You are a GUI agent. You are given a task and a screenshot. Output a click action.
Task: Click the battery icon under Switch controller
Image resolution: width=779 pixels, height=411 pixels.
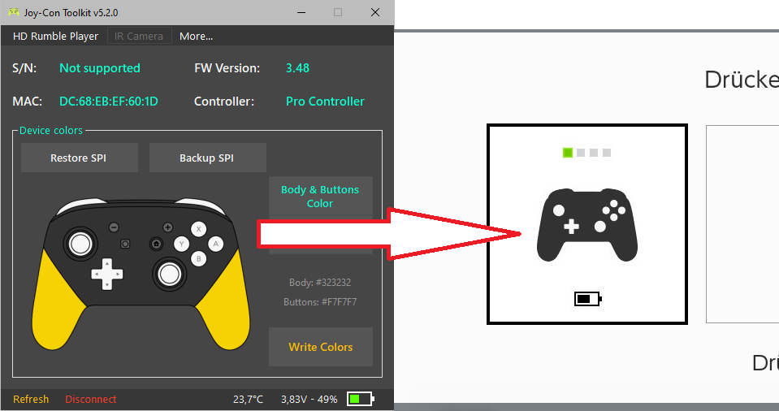pos(588,299)
